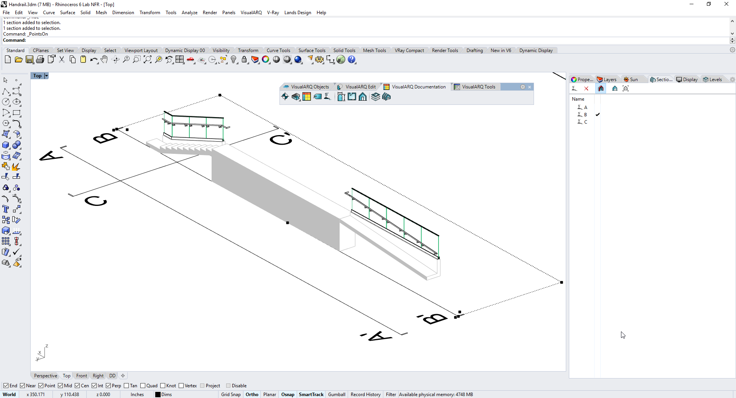The height and width of the screenshot is (398, 736).
Task: Click the Help question mark icon
Action: 352,60
